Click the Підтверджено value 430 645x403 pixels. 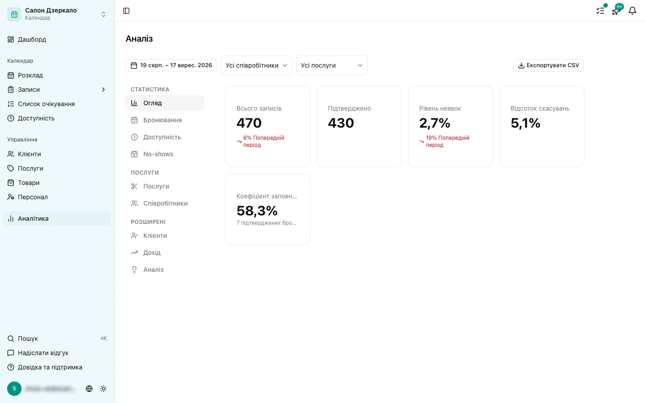coord(341,123)
